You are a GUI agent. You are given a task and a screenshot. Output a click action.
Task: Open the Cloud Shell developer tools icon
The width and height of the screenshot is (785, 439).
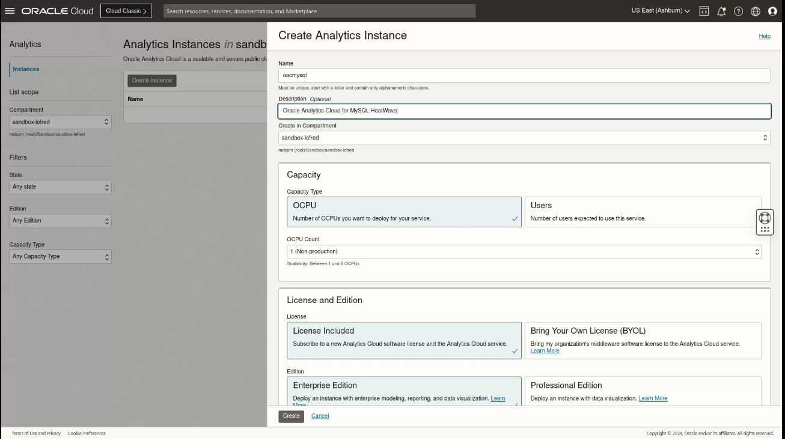[x=704, y=11]
